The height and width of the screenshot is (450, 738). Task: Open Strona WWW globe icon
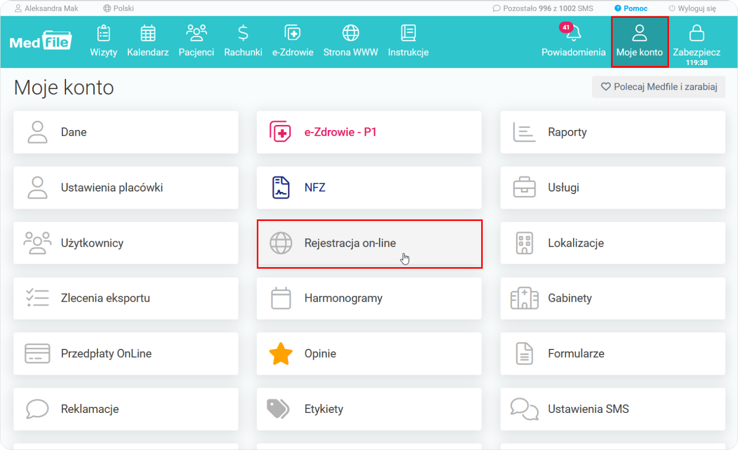pos(351,33)
